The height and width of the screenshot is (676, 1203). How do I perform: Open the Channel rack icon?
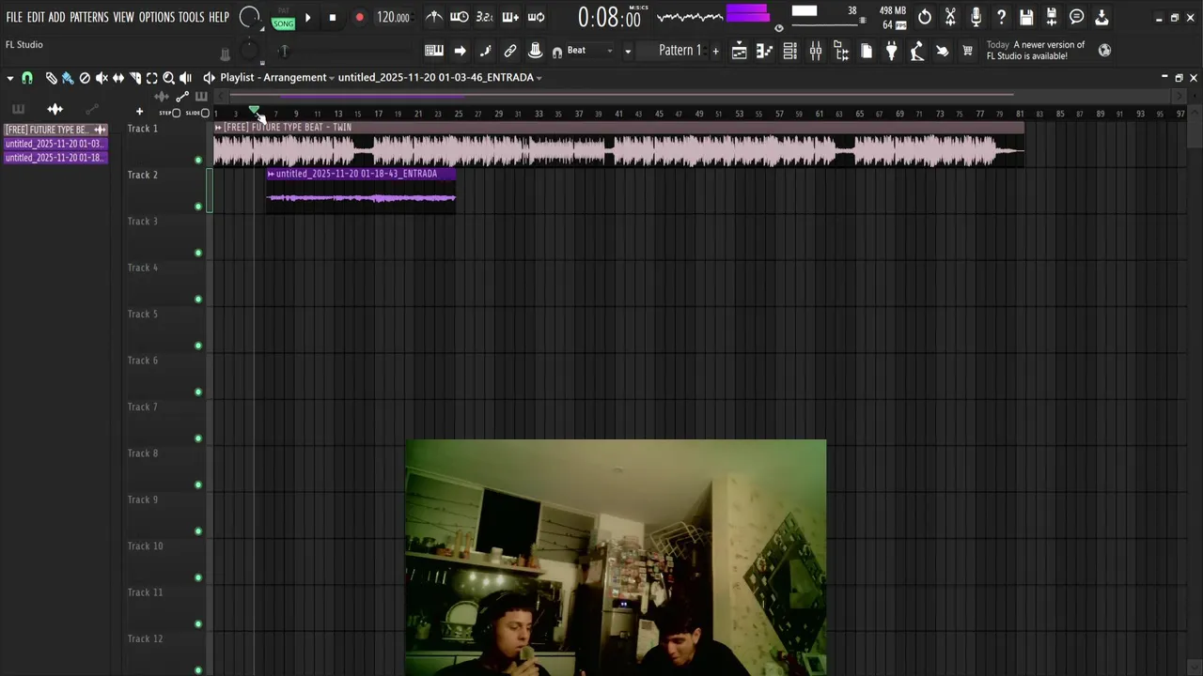[790, 52]
